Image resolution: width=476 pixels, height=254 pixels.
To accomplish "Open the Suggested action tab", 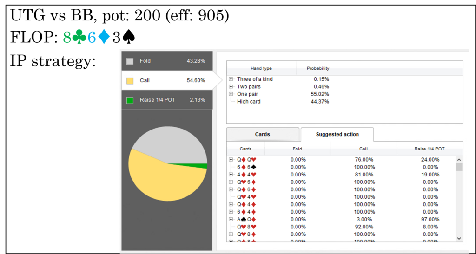I will [337, 134].
